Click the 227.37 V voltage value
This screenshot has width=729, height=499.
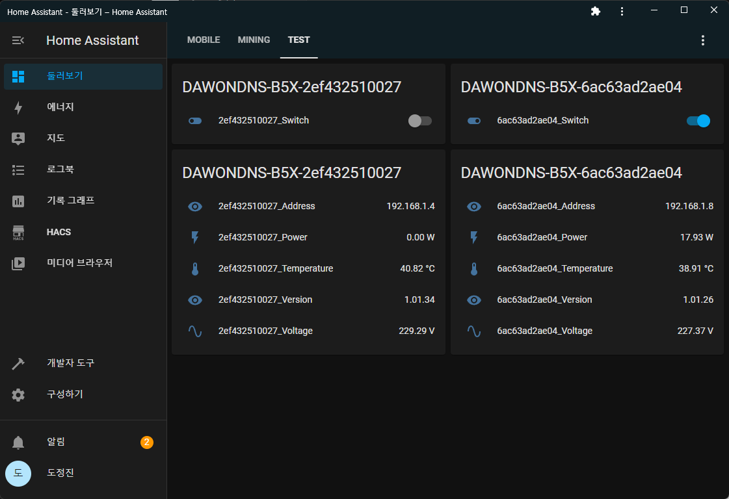coord(695,331)
